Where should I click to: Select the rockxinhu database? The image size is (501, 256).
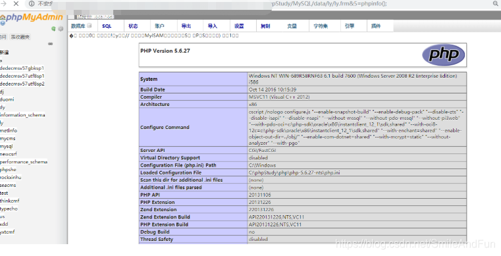click(x=11, y=178)
